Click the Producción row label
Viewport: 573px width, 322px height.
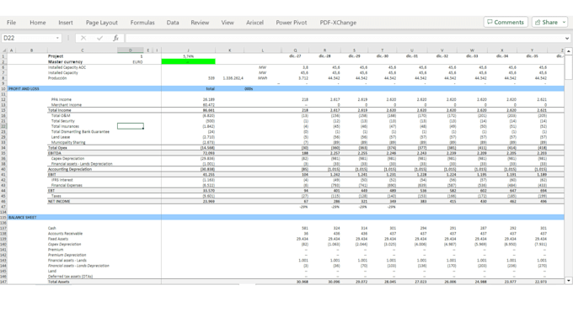point(57,78)
